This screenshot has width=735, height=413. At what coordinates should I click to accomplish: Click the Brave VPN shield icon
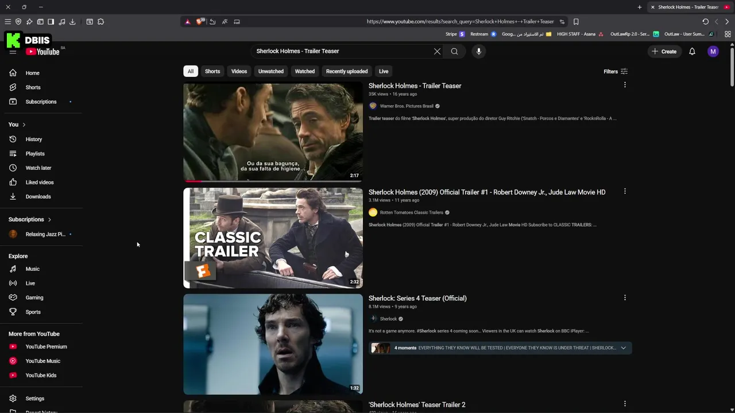(18, 22)
